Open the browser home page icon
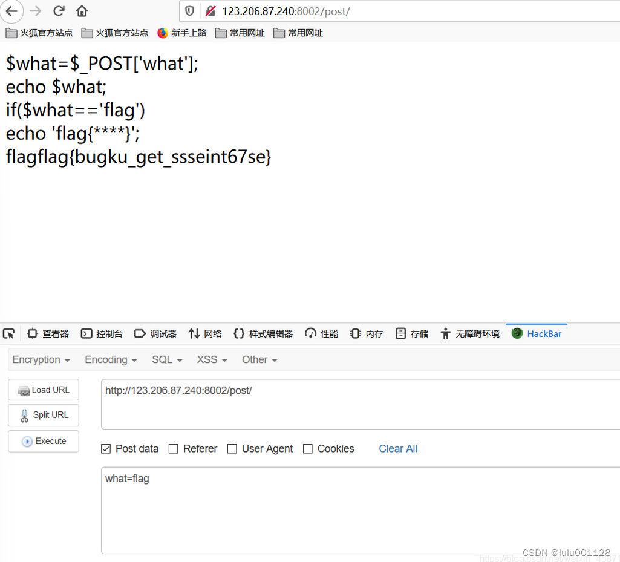The height and width of the screenshot is (562, 620). tap(81, 11)
